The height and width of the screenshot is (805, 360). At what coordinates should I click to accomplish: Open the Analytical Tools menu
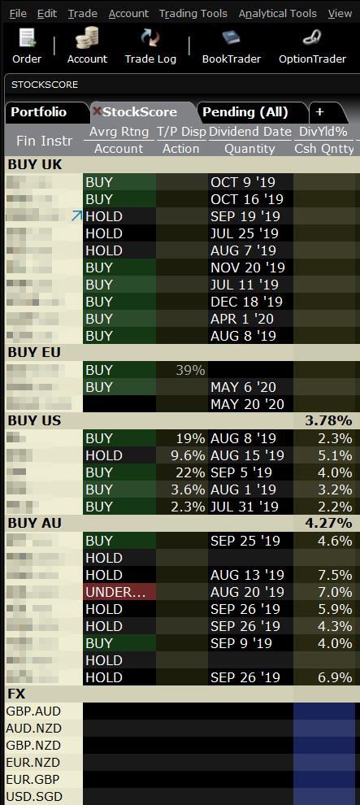pyautogui.click(x=277, y=13)
